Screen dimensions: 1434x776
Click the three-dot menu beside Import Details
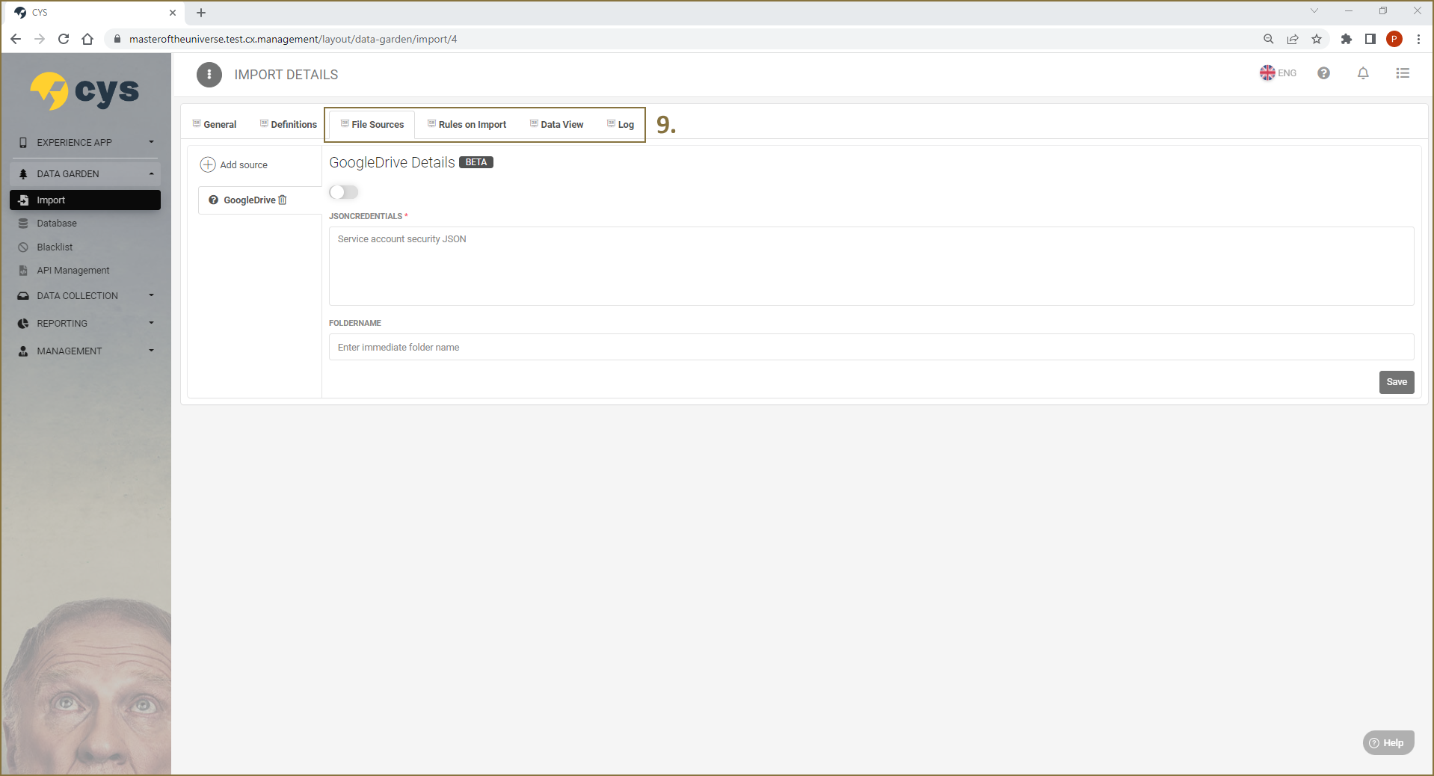209,74
